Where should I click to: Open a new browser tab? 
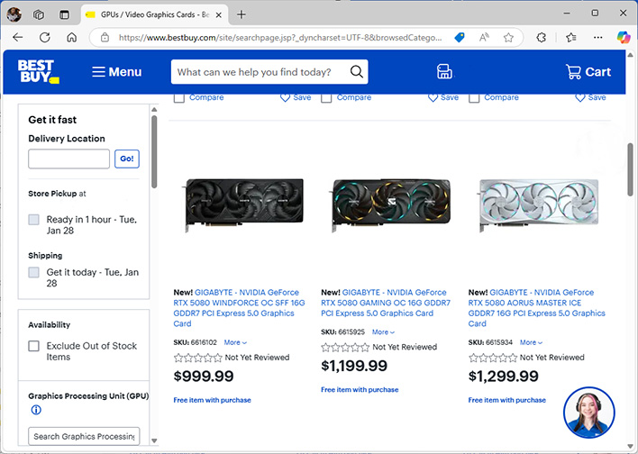(242, 14)
